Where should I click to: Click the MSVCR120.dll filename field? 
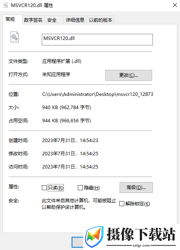click(97, 40)
